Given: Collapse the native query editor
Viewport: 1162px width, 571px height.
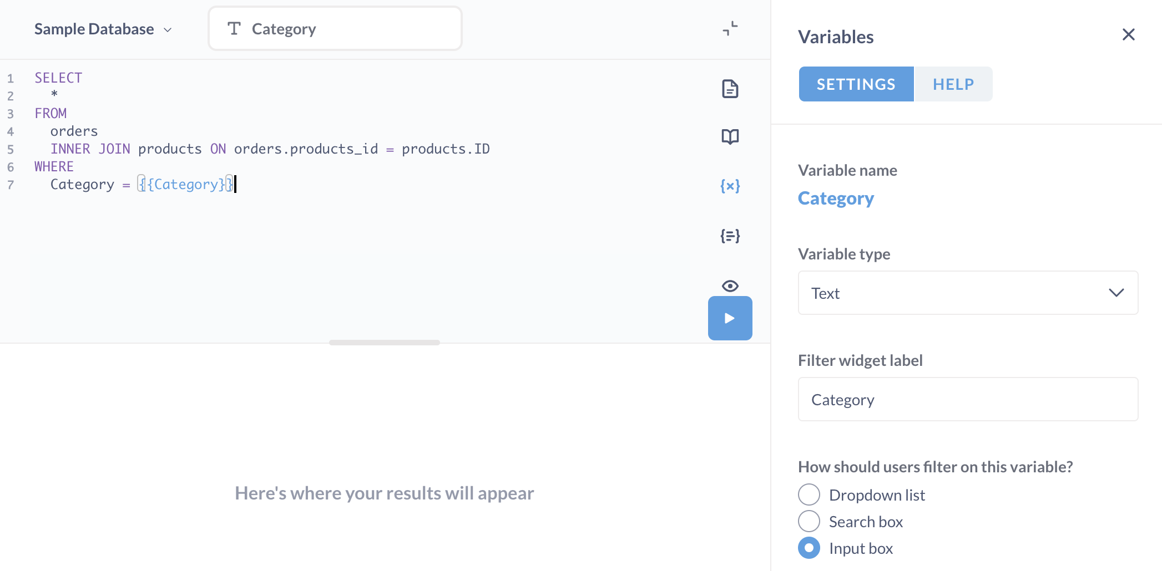Looking at the screenshot, I should (x=730, y=28).
